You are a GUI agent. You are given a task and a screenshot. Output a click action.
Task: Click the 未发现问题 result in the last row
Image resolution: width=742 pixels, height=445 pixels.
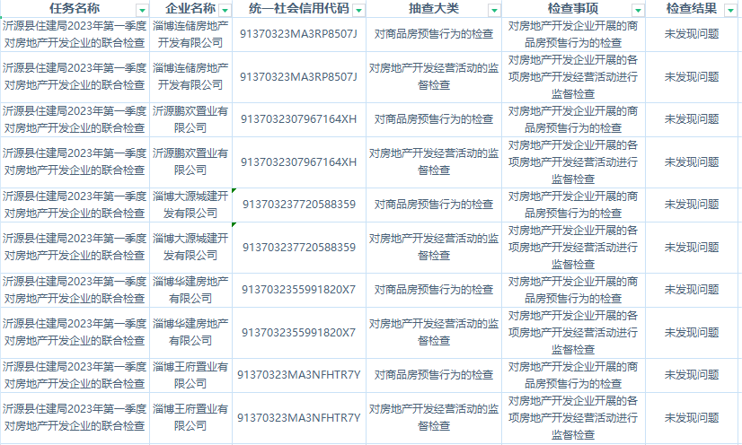(691, 418)
